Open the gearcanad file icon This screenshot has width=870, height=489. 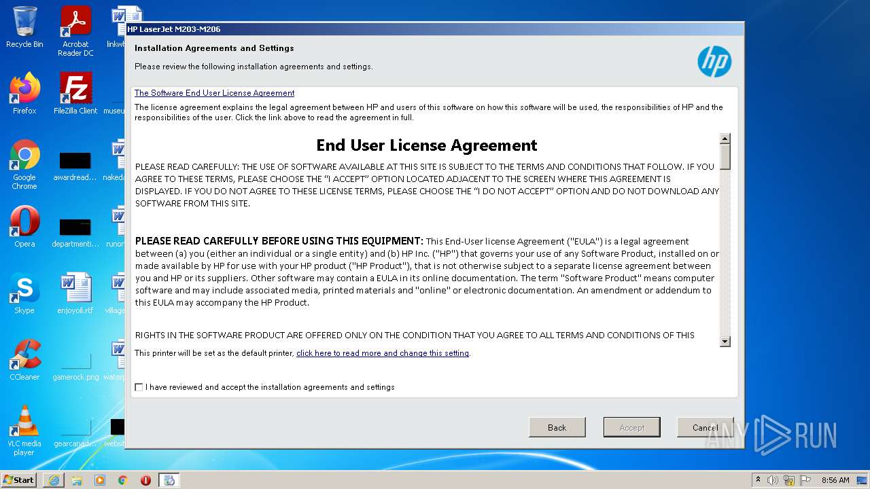point(75,431)
